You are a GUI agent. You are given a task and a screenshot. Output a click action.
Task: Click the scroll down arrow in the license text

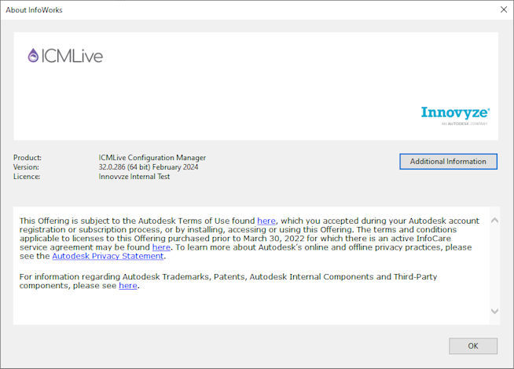(x=494, y=311)
